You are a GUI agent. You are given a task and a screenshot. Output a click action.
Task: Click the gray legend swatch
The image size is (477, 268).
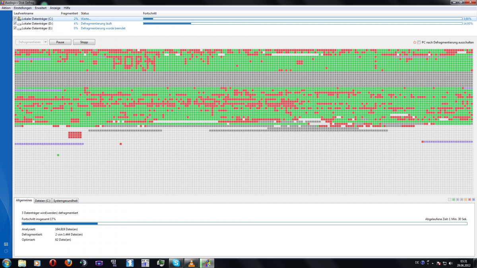click(x=461, y=200)
